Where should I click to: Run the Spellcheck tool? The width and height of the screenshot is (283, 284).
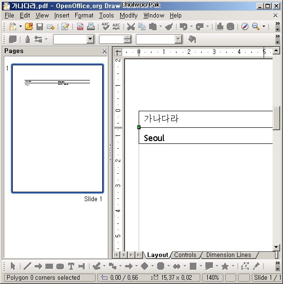(x=106, y=27)
